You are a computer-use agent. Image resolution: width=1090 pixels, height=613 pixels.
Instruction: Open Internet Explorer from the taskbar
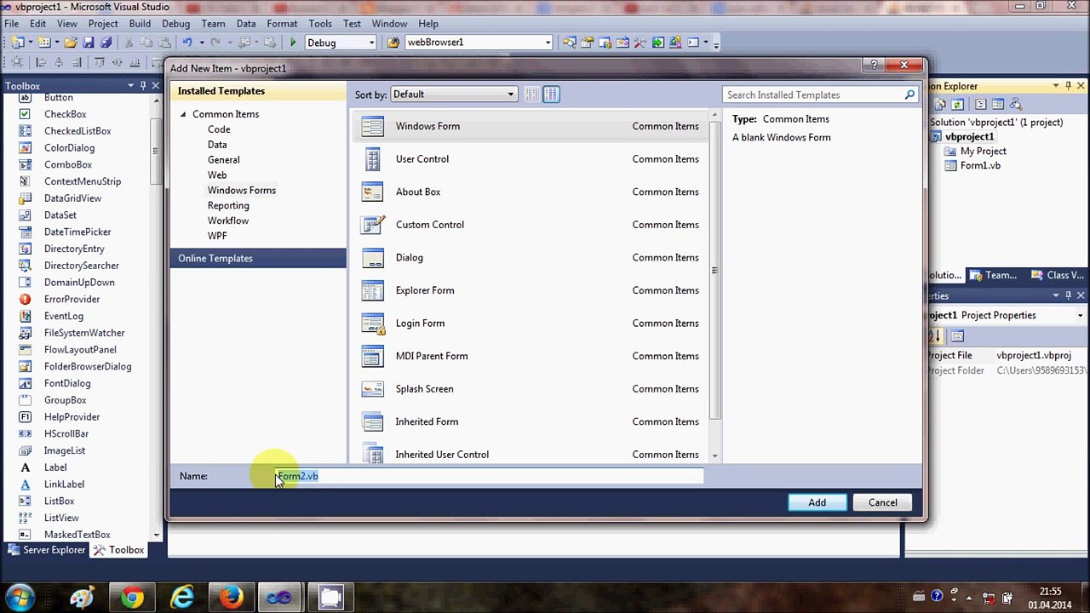181,598
